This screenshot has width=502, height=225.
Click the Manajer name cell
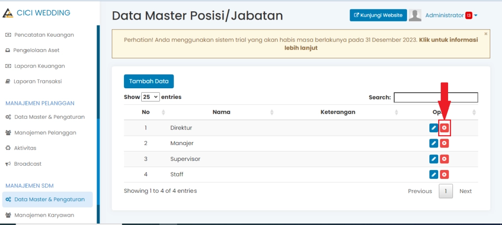[182, 144]
